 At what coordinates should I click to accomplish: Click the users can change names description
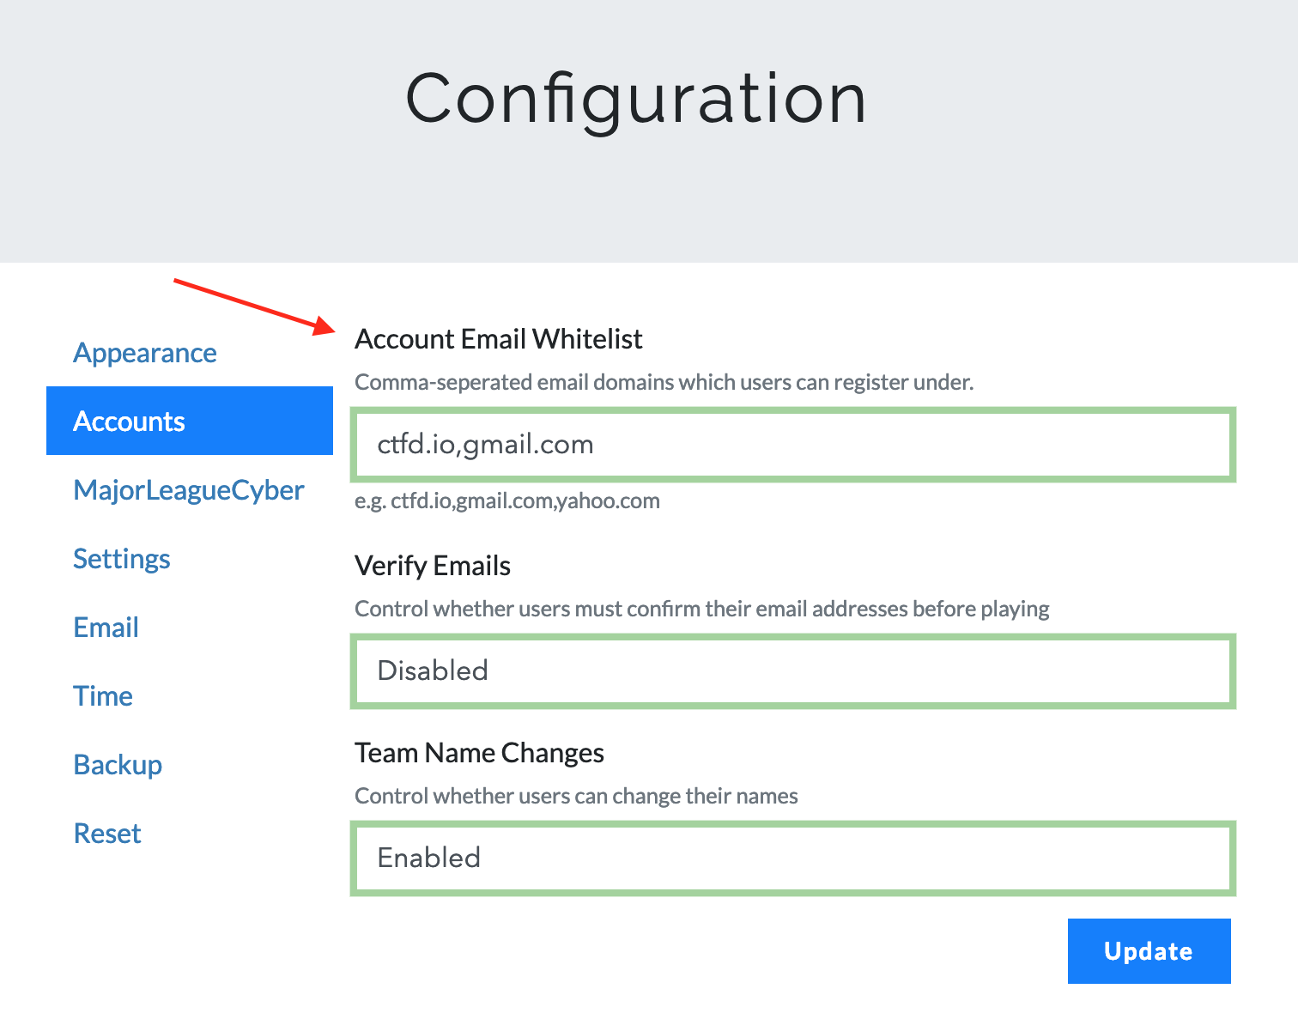576,796
